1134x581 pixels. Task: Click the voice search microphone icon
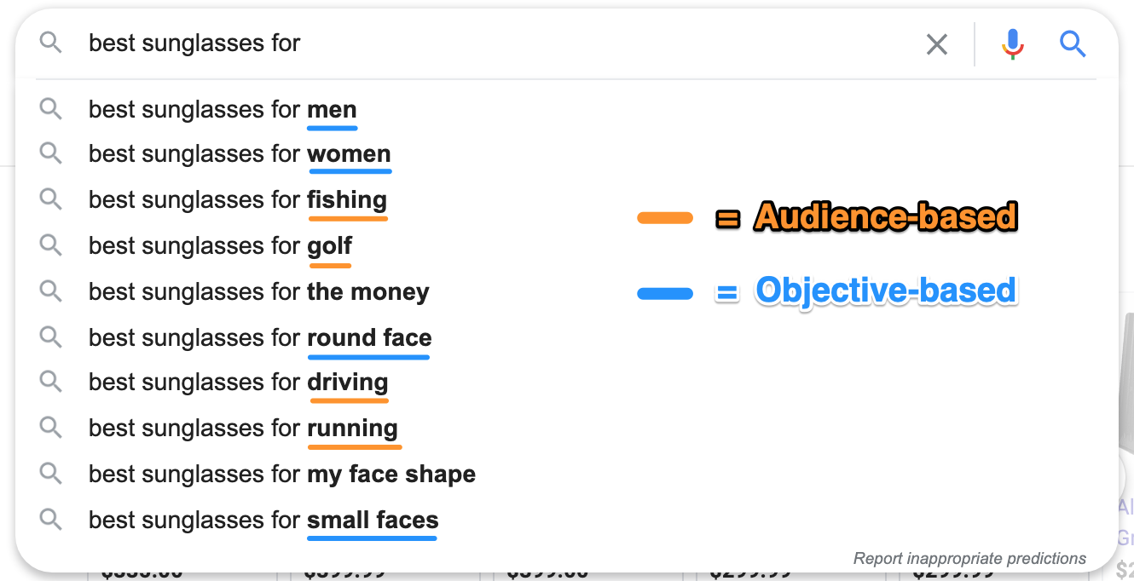1012,43
